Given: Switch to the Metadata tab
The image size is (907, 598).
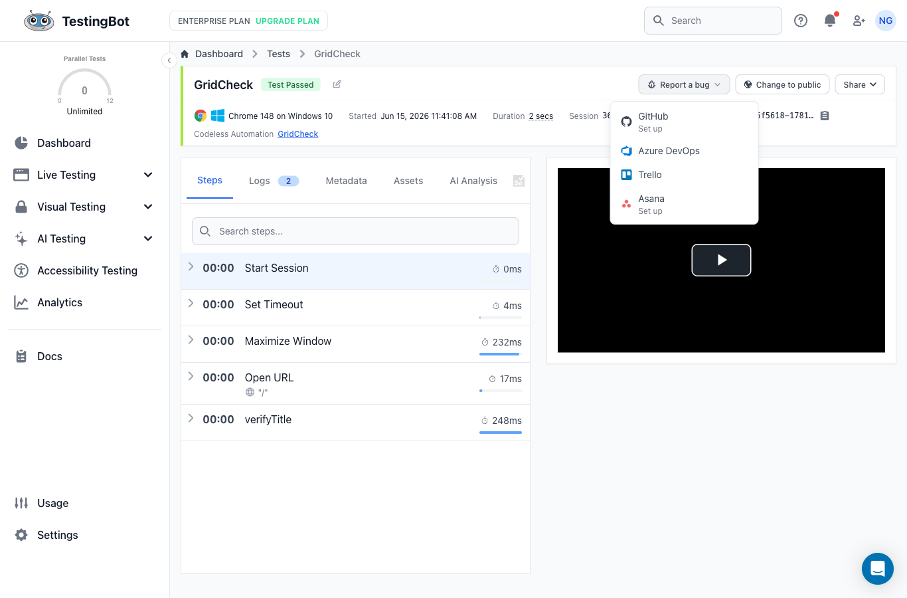Looking at the screenshot, I should click(x=346, y=181).
